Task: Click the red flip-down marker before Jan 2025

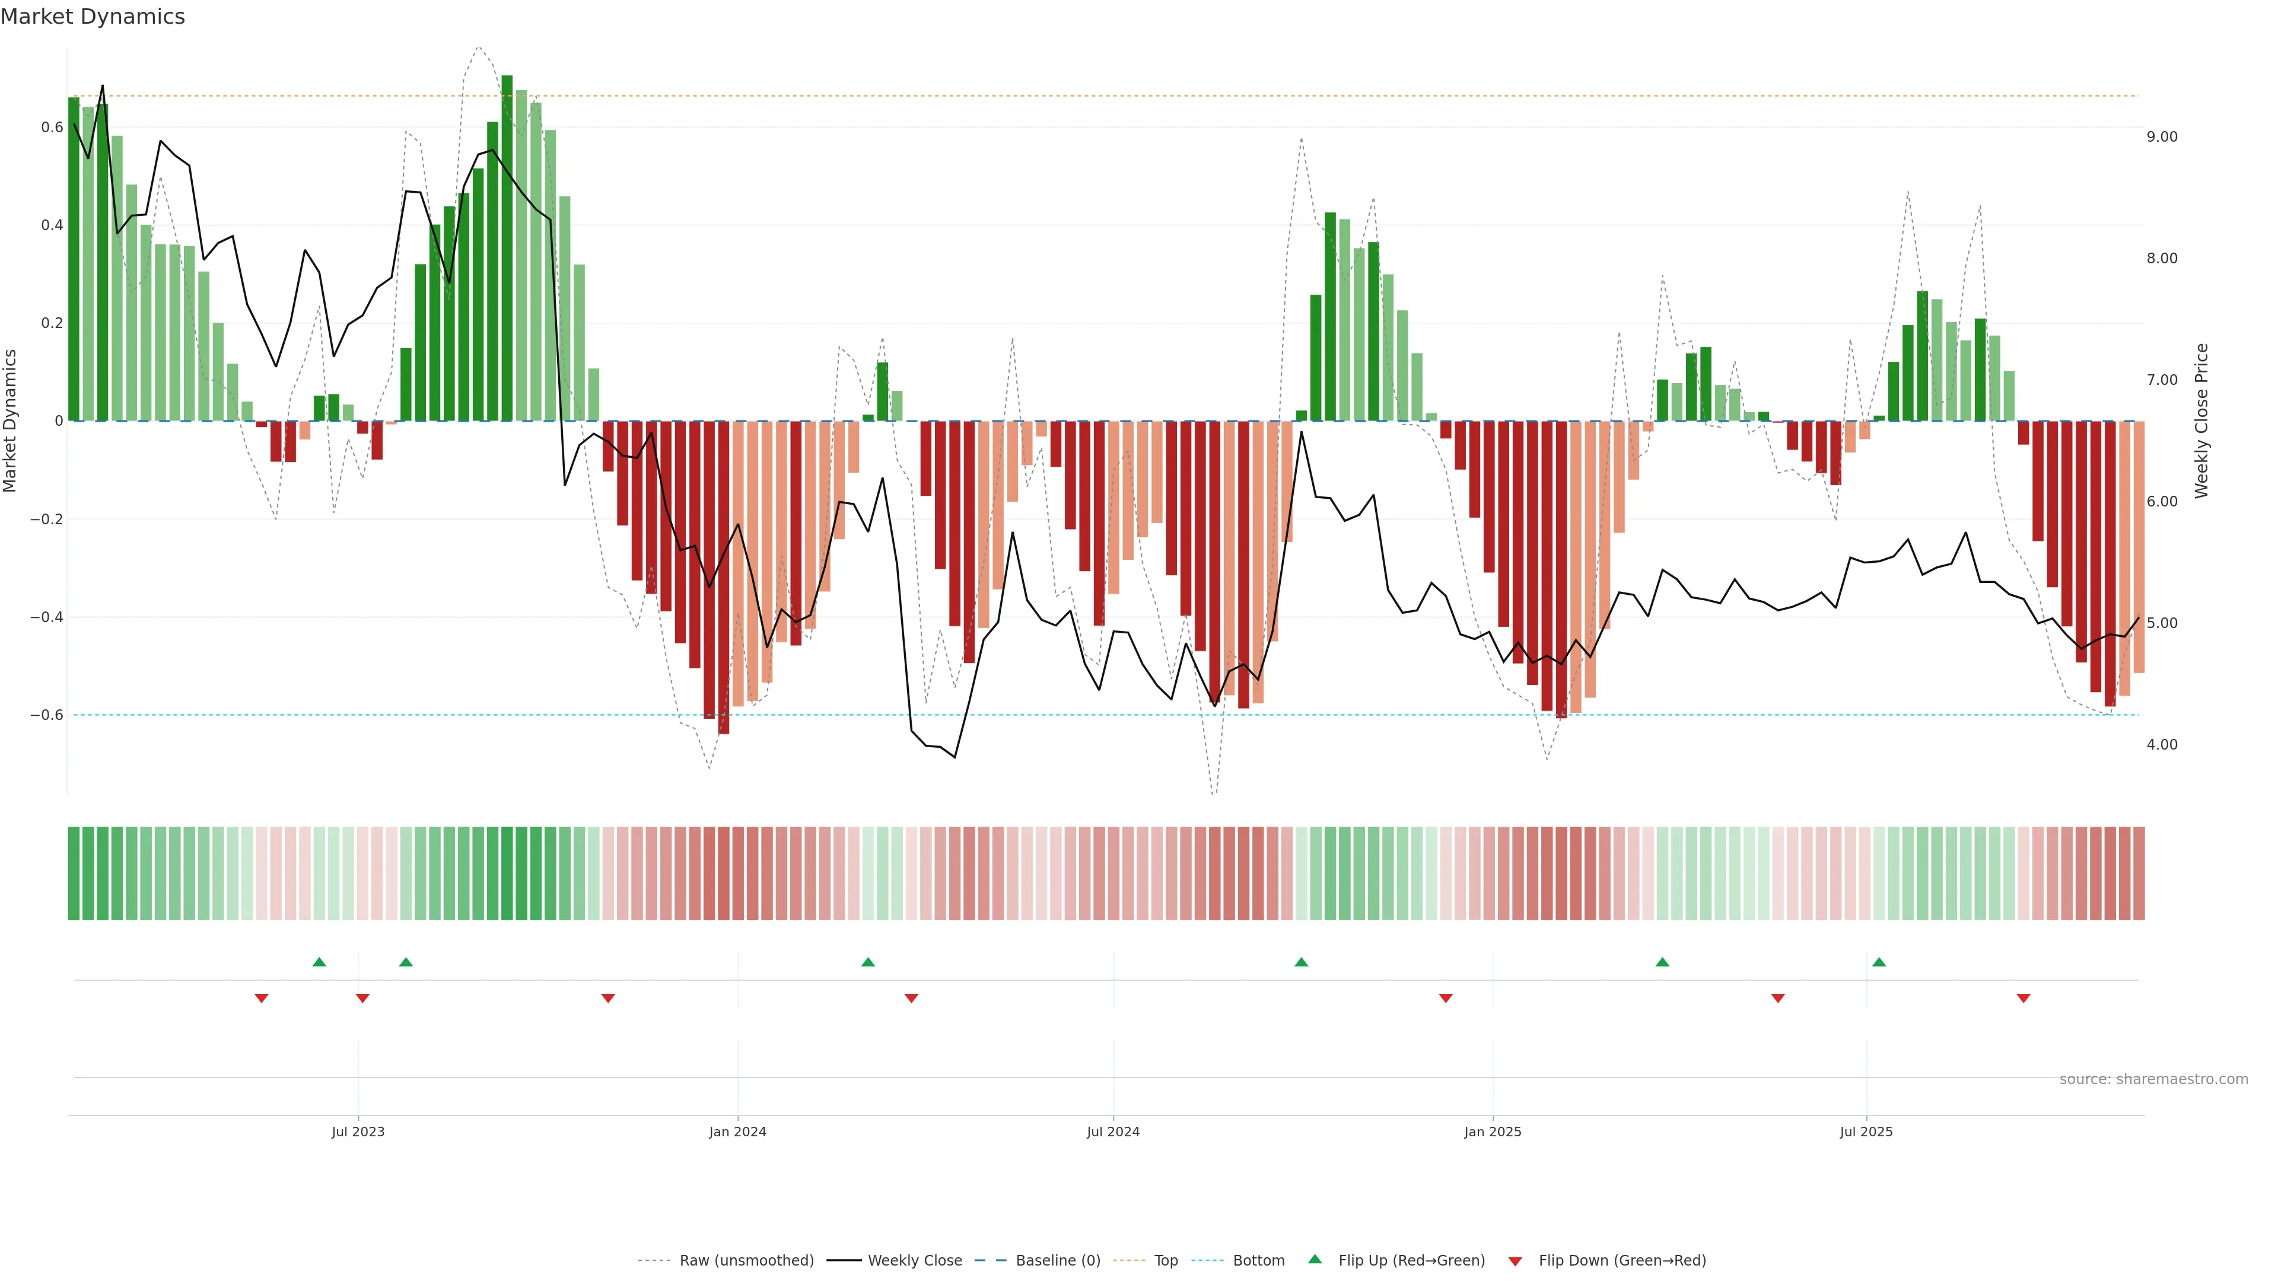Action: click(1446, 998)
